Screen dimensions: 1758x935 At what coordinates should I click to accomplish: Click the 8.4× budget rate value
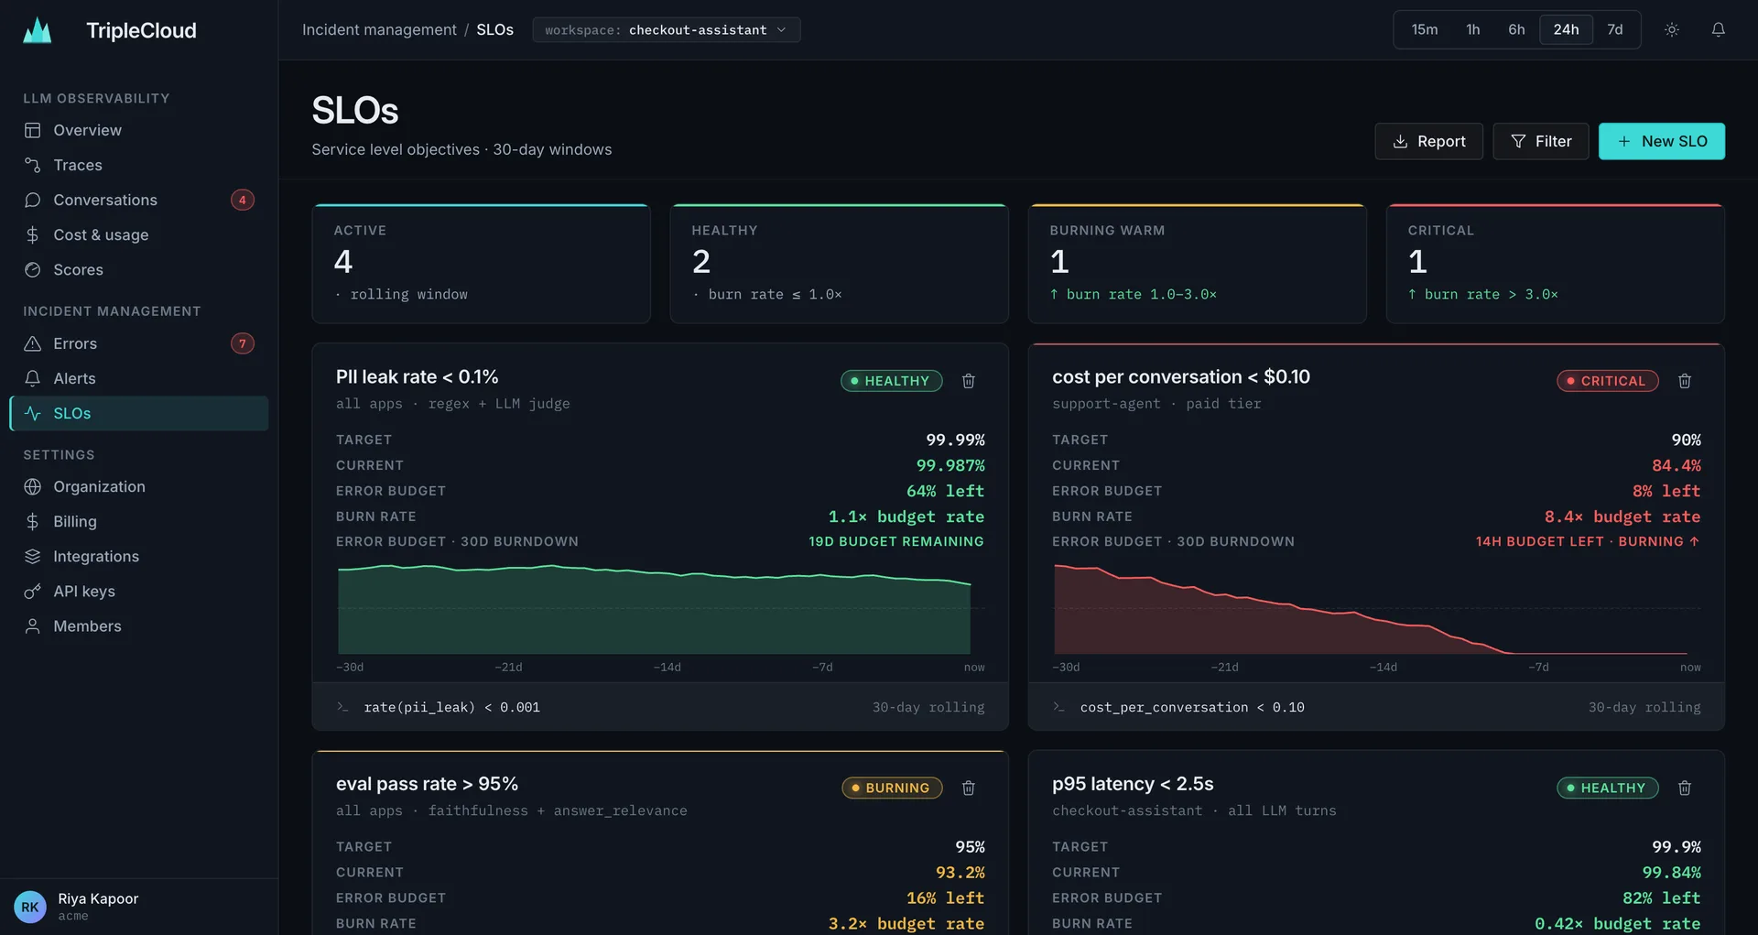[x=1622, y=516]
